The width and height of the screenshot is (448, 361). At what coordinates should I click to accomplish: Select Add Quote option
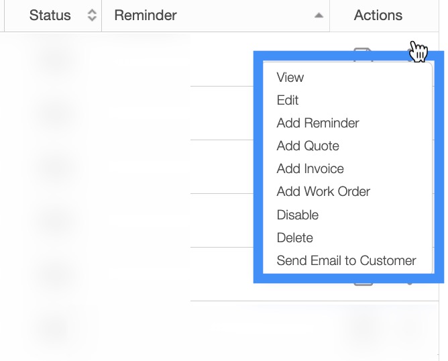click(308, 146)
